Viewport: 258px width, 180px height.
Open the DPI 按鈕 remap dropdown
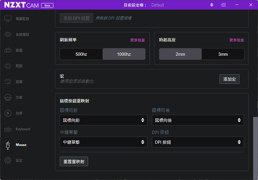tap(198, 142)
